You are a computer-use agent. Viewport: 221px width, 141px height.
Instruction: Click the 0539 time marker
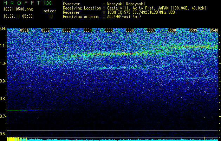(x=193, y=30)
